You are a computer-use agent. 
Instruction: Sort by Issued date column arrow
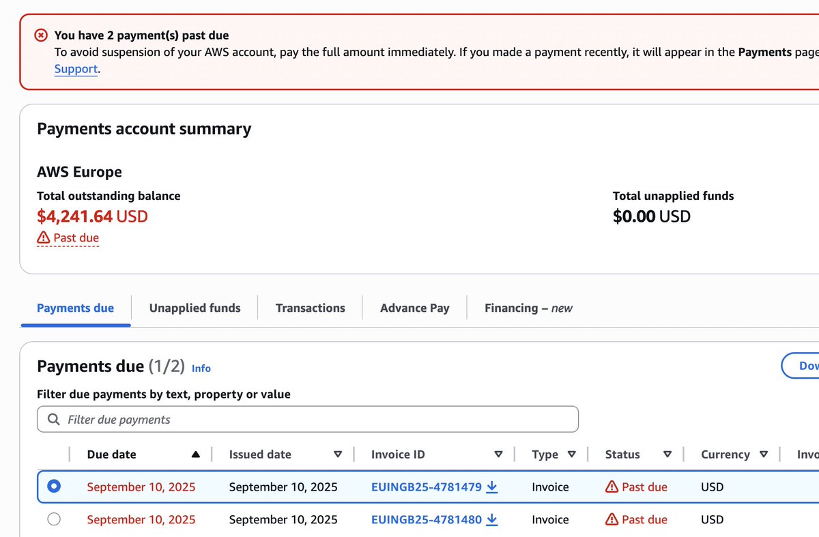[338, 454]
